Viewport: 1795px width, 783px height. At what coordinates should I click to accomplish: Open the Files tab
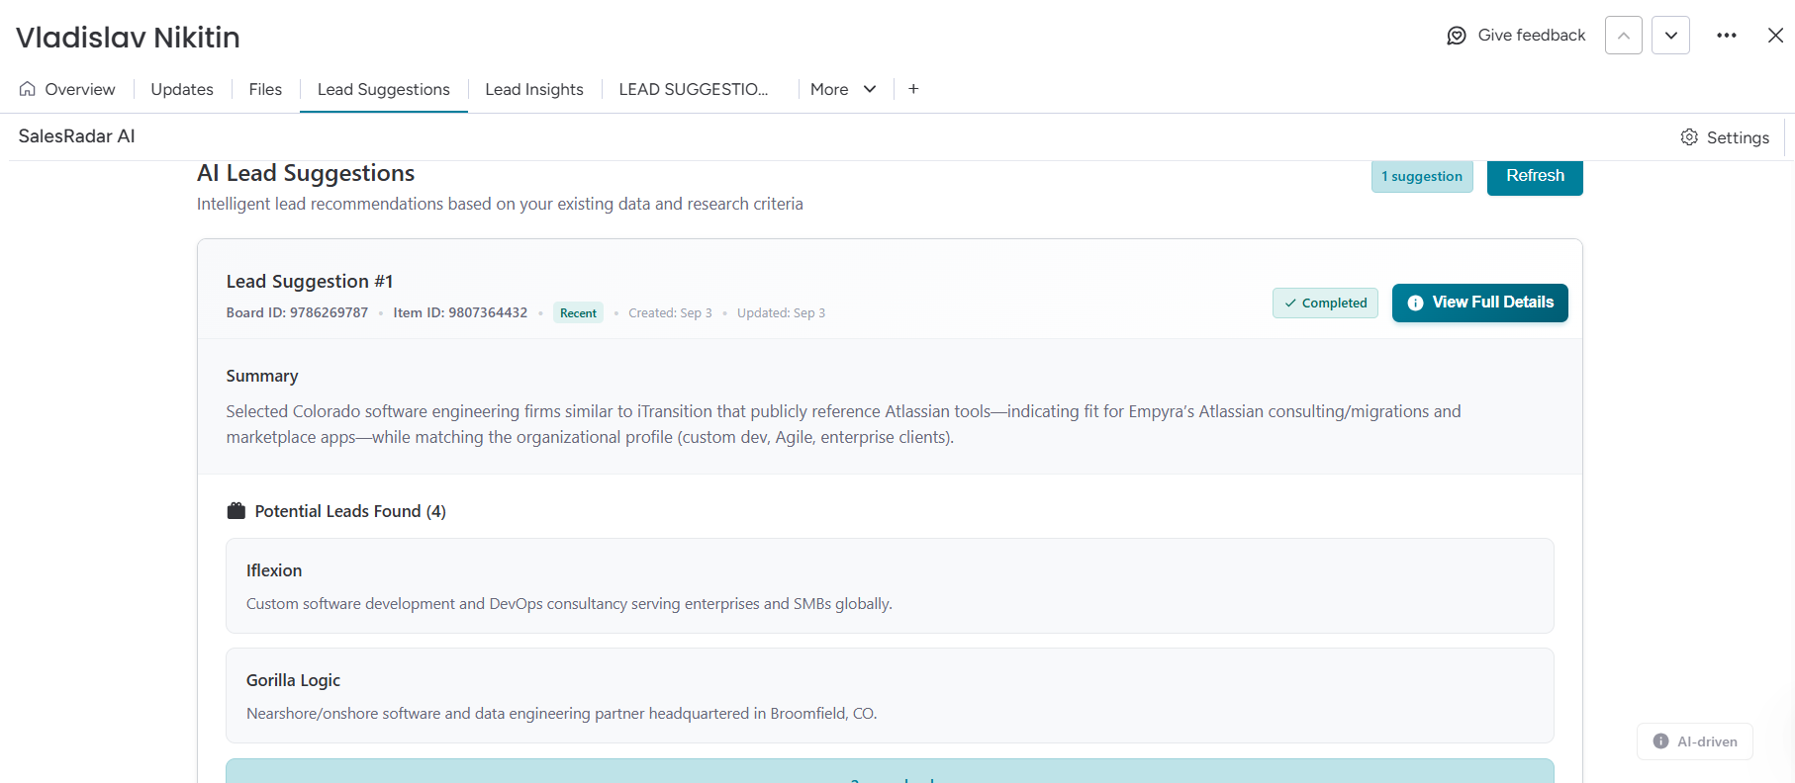click(x=265, y=89)
